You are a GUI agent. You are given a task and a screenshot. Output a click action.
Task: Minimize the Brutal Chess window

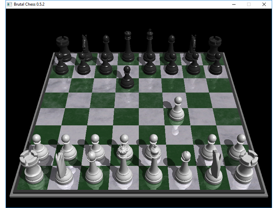(234, 4)
